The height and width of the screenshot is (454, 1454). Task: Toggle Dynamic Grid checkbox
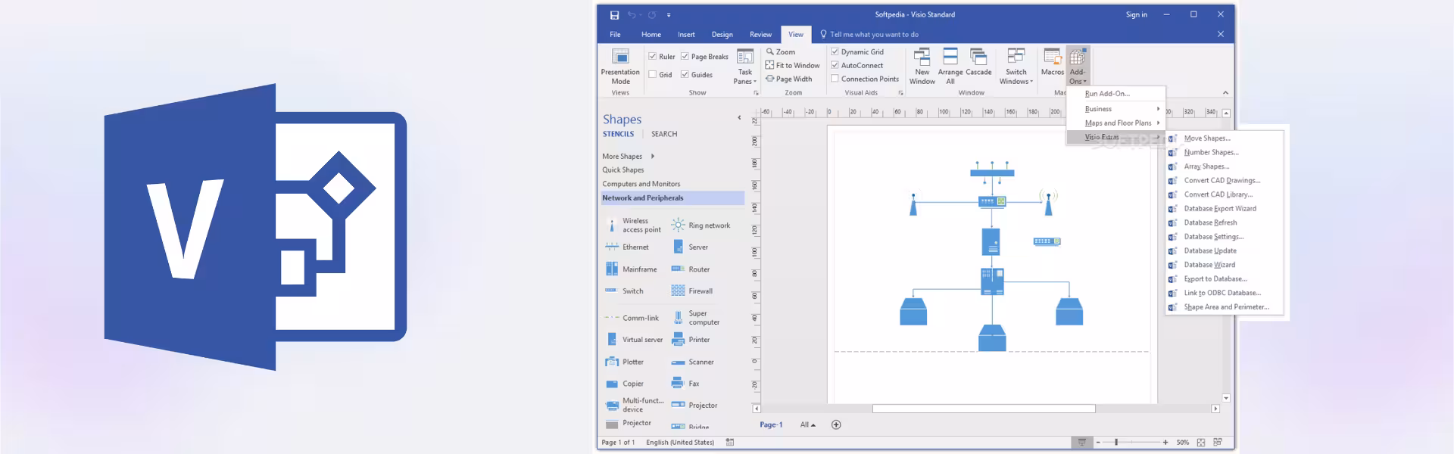pos(835,52)
